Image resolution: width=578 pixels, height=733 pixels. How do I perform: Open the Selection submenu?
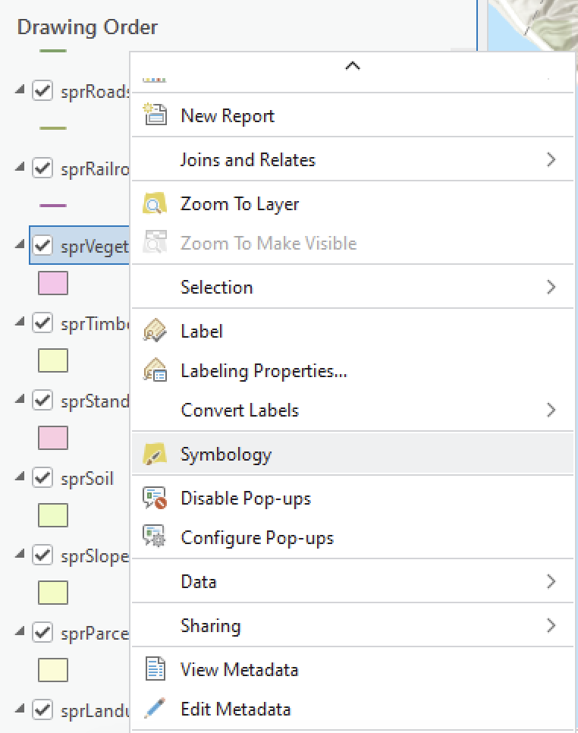[216, 288]
